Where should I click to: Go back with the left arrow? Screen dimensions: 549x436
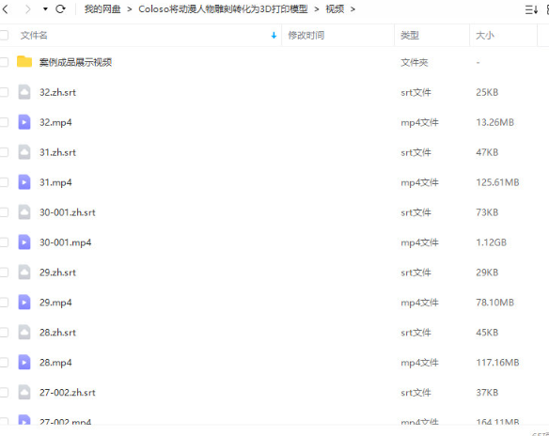[5, 9]
